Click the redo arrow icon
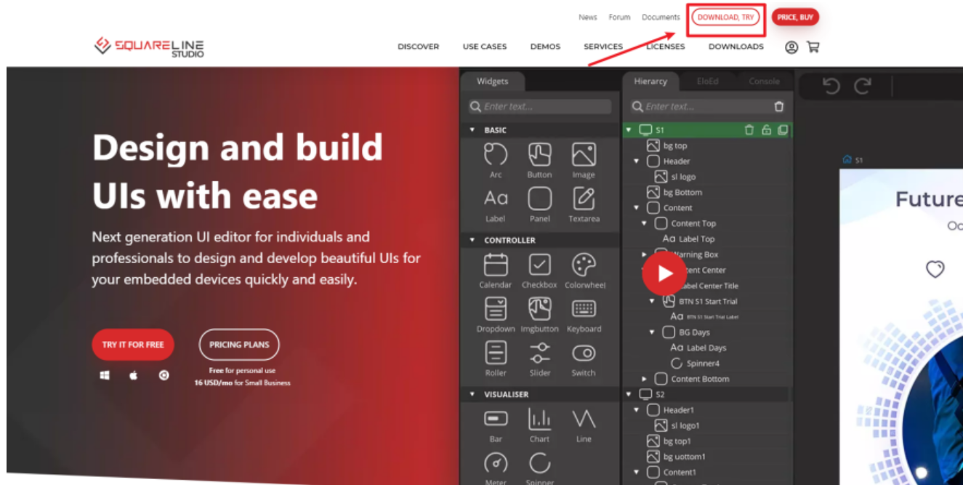 863,87
